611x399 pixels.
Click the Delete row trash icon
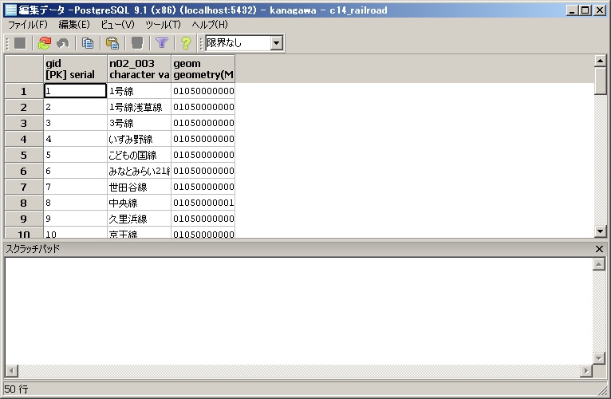pyautogui.click(x=137, y=43)
